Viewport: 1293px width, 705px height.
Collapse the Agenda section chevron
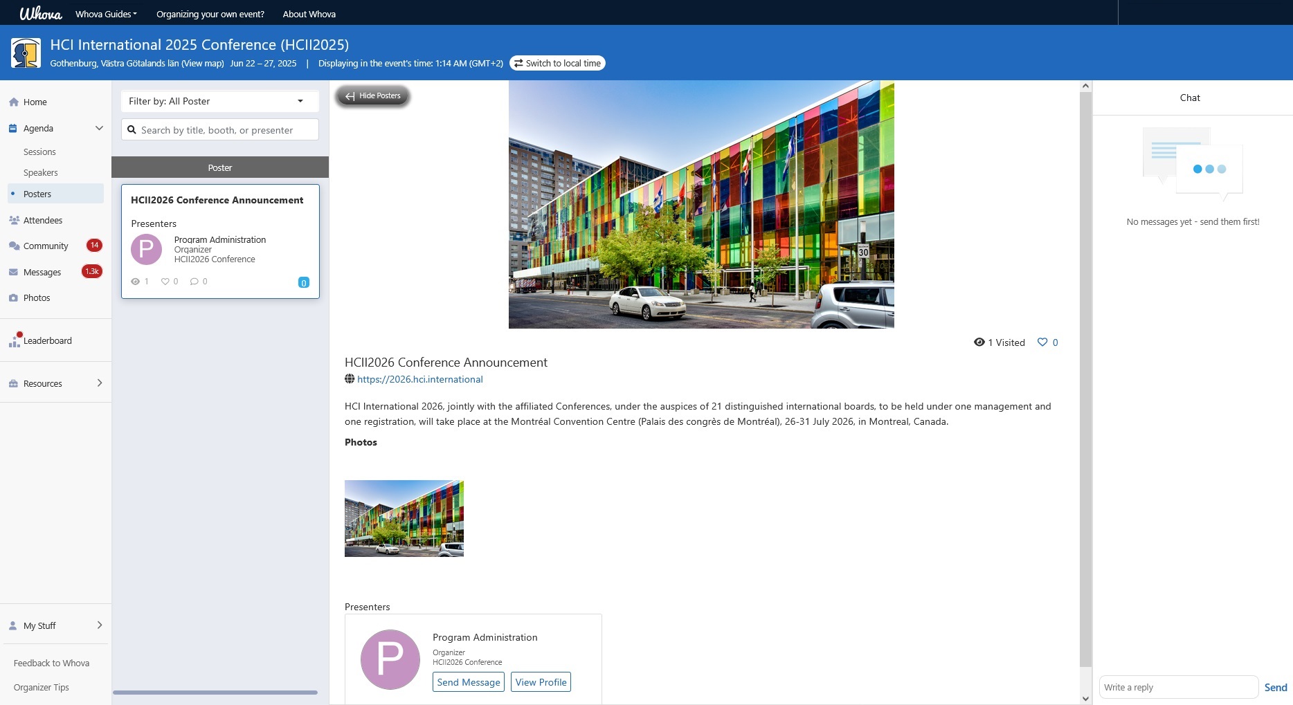click(x=99, y=128)
